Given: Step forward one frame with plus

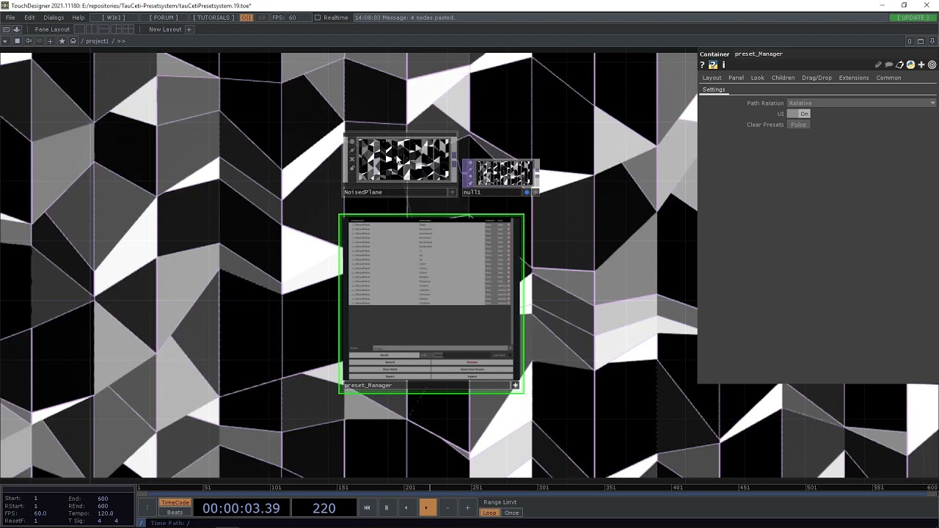Looking at the screenshot, I should coord(467,507).
